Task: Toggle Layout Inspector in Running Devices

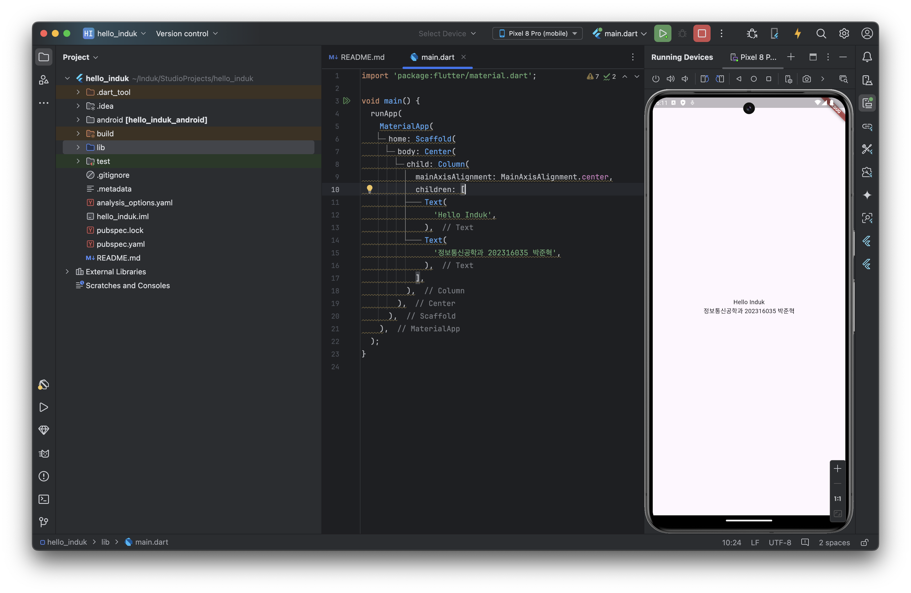Action: (x=843, y=79)
